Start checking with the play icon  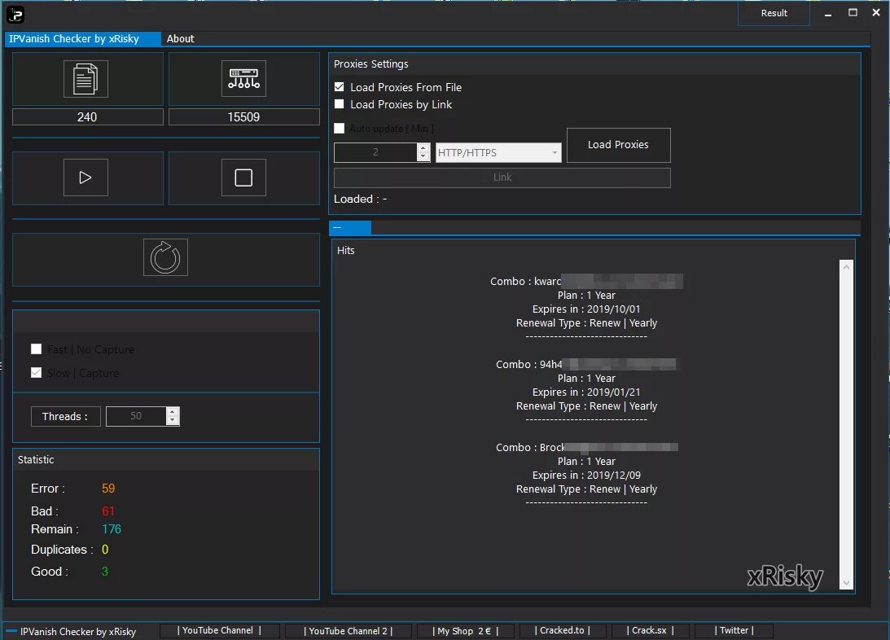point(85,178)
